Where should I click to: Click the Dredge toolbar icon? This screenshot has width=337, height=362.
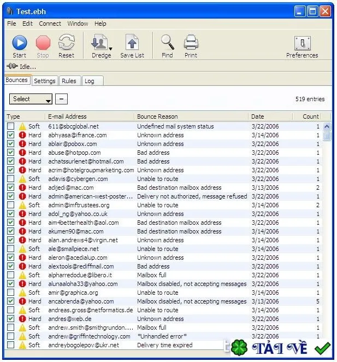99,42
